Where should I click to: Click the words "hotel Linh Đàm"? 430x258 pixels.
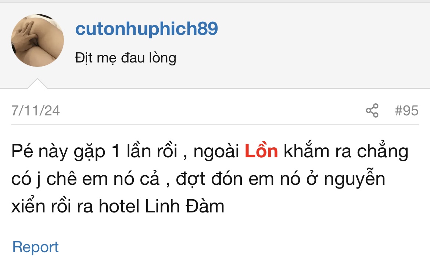coord(161,207)
